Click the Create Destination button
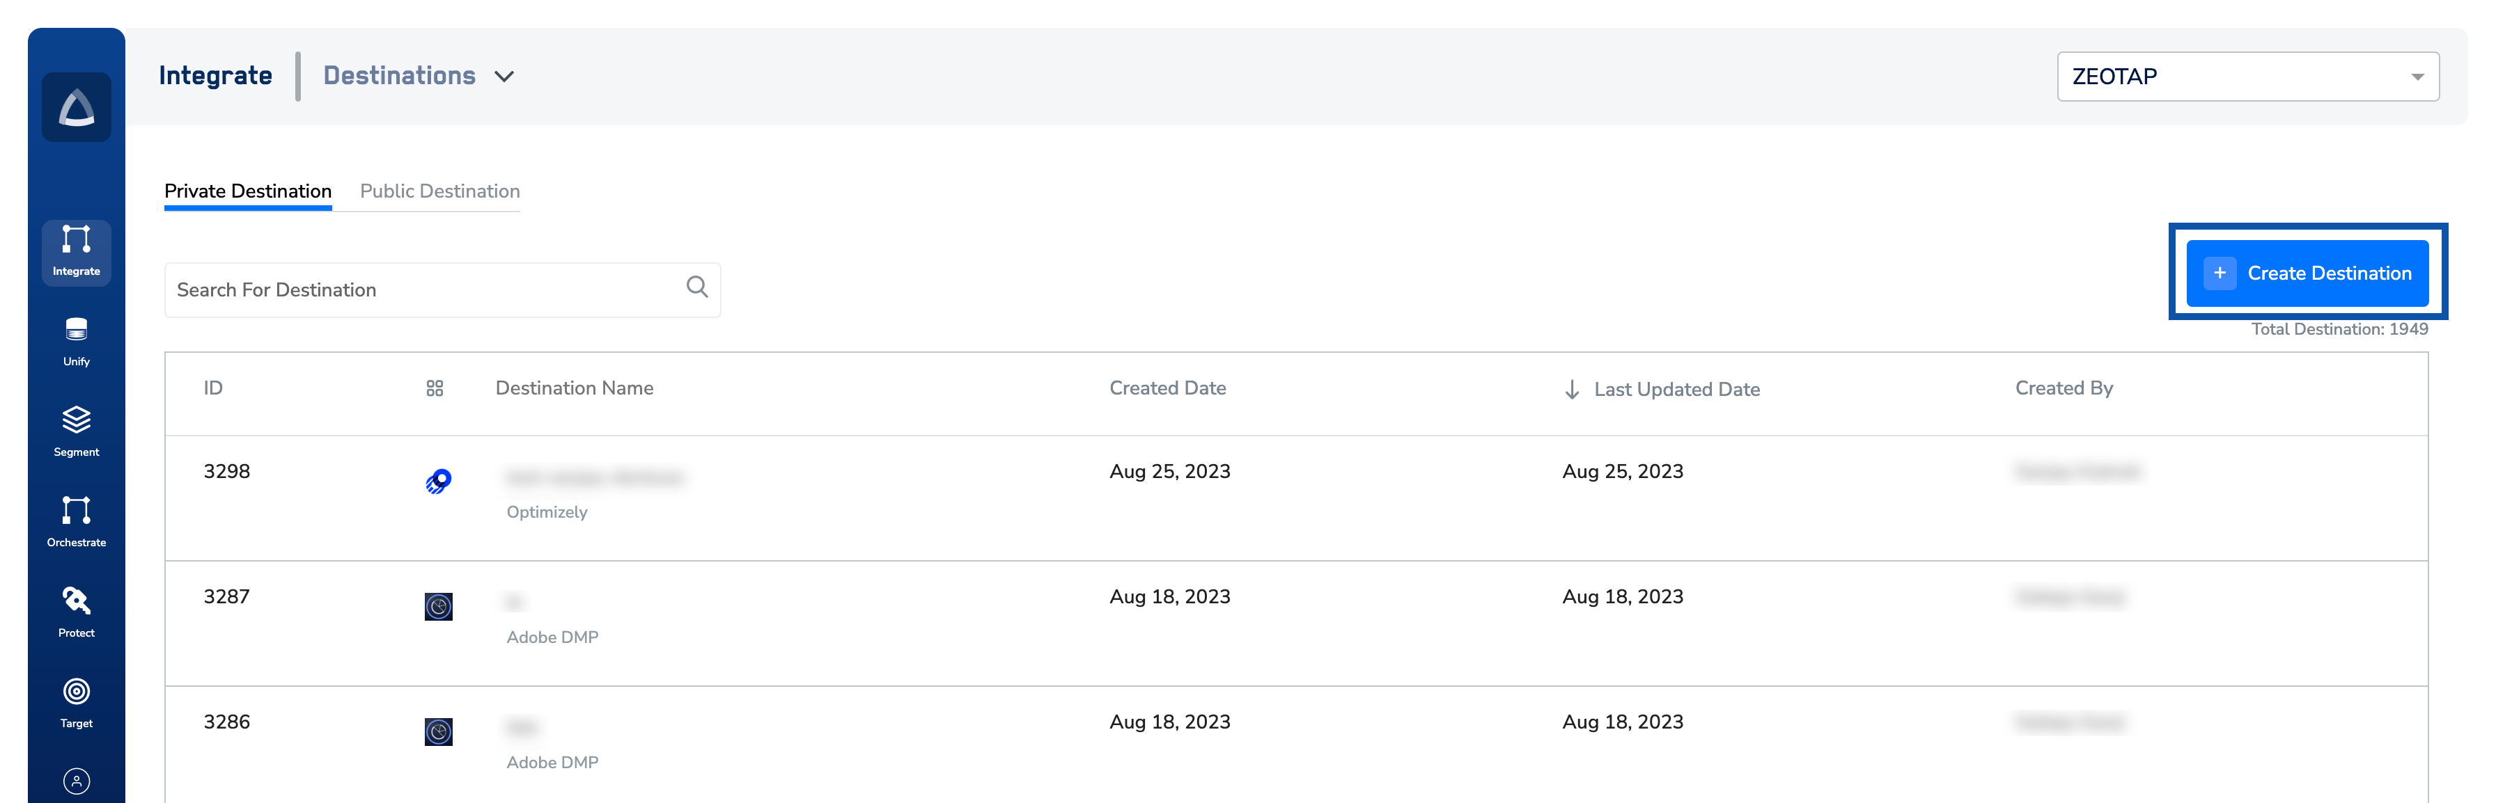Viewport: 2496px width, 803px height. click(2307, 273)
